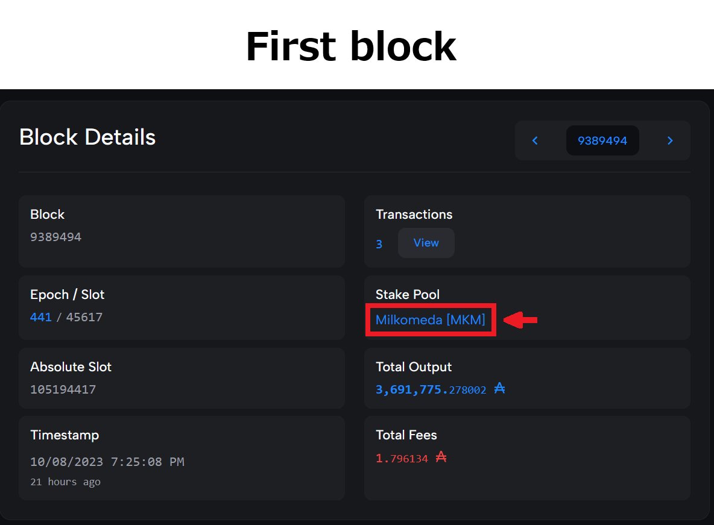Open the Milkomeda [MKM] stake pool link
The height and width of the screenshot is (525, 714).
(x=431, y=319)
